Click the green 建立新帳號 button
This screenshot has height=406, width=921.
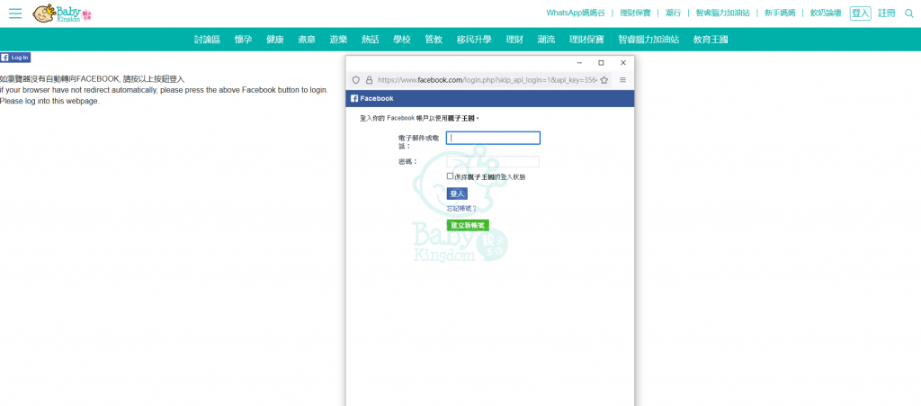468,225
